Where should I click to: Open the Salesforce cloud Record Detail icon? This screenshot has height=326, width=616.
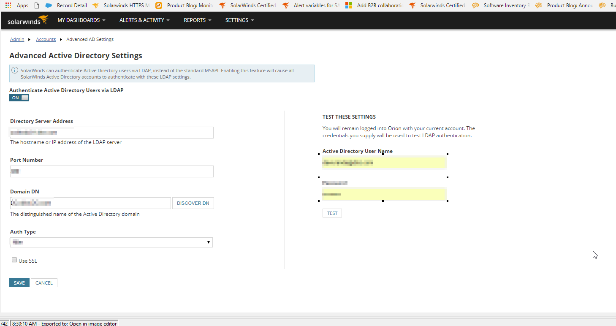click(x=49, y=5)
